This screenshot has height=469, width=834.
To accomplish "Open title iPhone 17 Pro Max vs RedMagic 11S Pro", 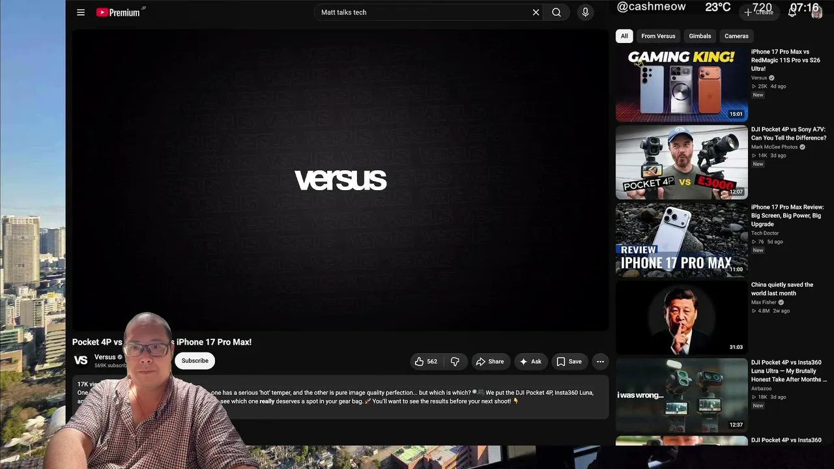I will 786,60.
